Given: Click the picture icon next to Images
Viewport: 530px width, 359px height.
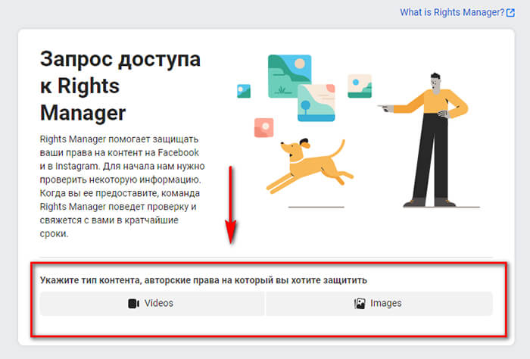Looking at the screenshot, I should click(360, 304).
